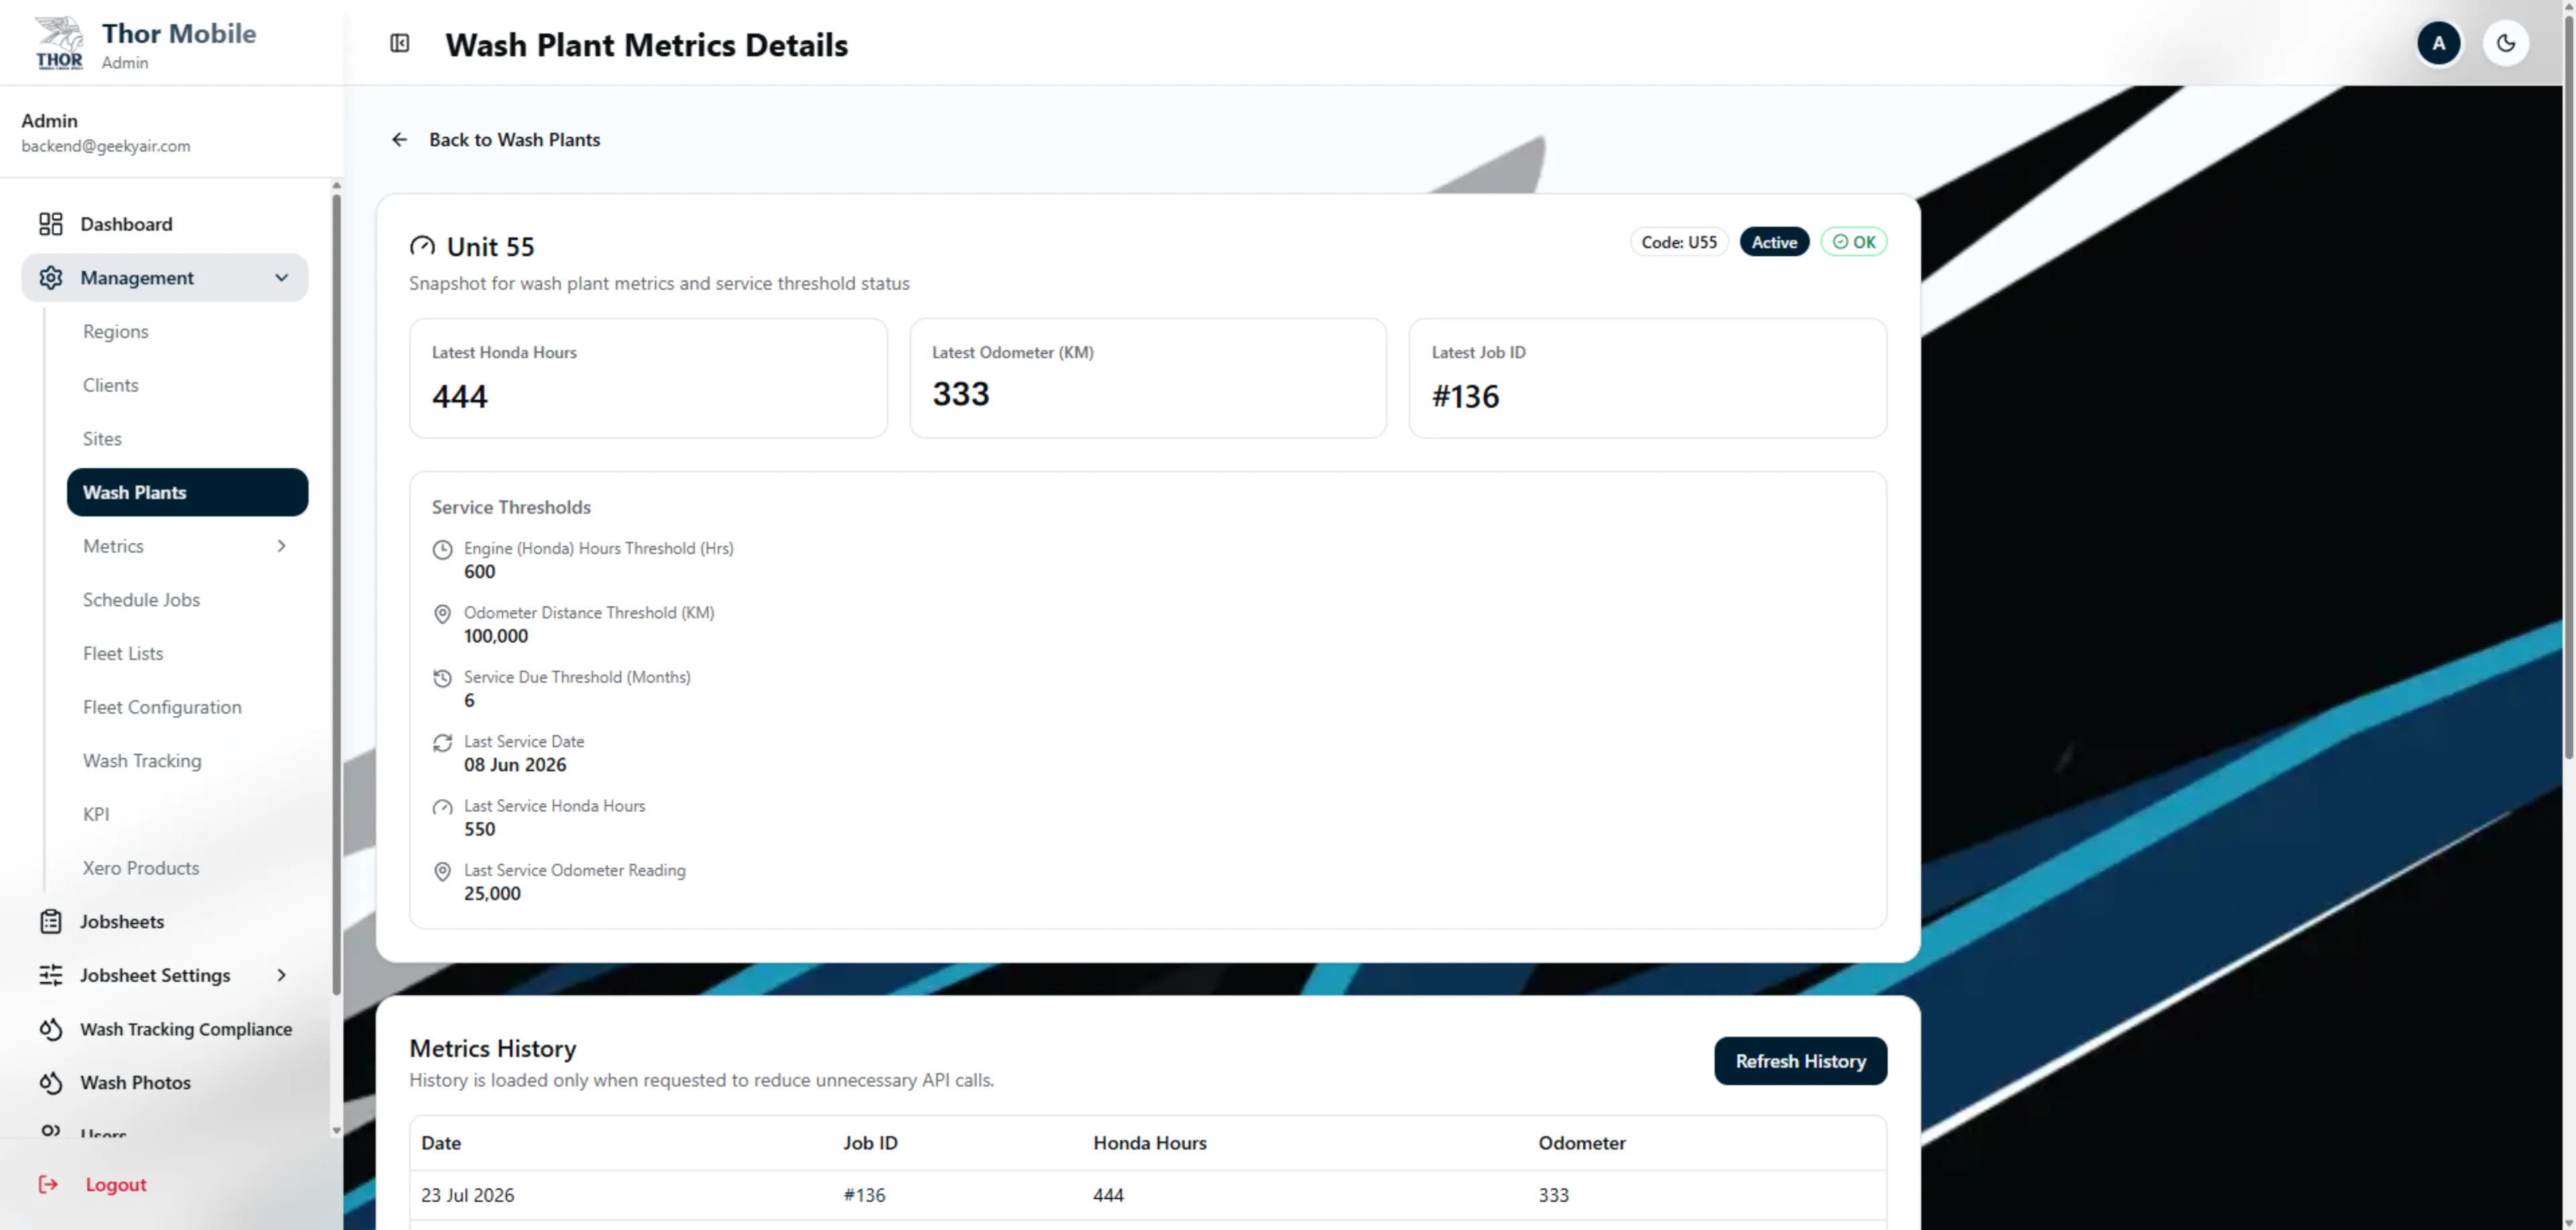Click sidebar scroll down arrow
This screenshot has width=2576, height=1230.
pos(336,1131)
